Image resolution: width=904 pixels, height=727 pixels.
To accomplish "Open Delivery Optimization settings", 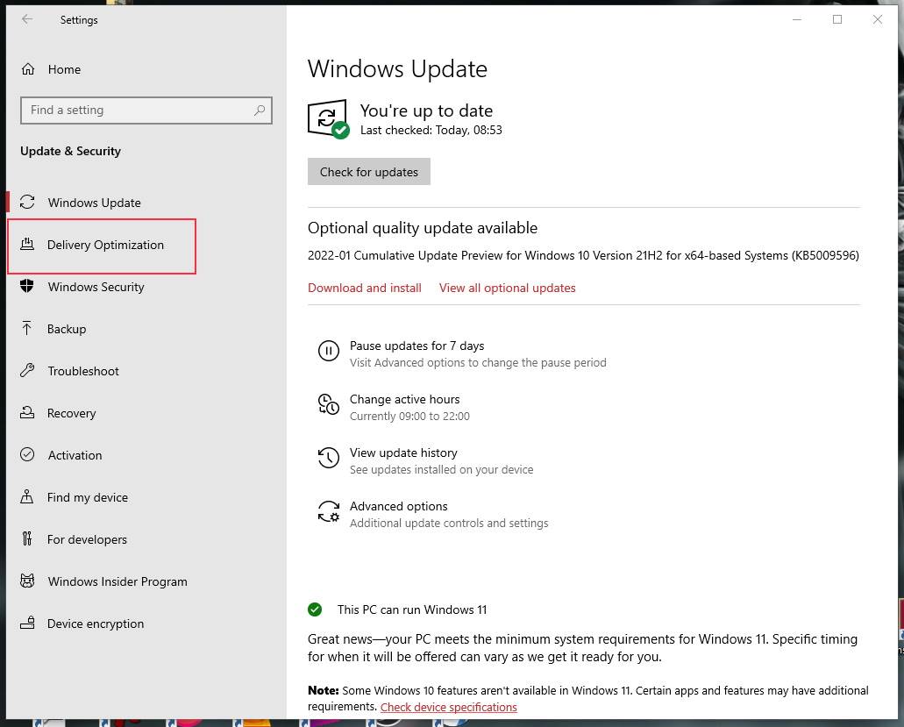I will click(105, 246).
